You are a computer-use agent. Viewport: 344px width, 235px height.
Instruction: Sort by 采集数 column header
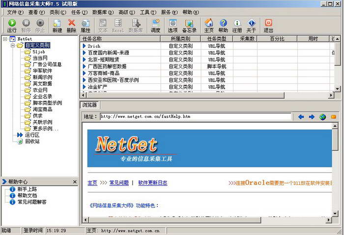point(245,39)
